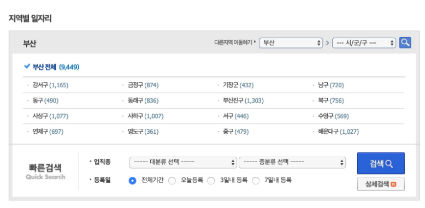The width and height of the screenshot is (425, 208).
Task: Expand the 중분류 선택 dropdown
Action: click(292, 163)
